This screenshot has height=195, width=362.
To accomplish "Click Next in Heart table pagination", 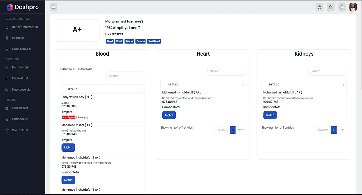I will pos(241,130).
